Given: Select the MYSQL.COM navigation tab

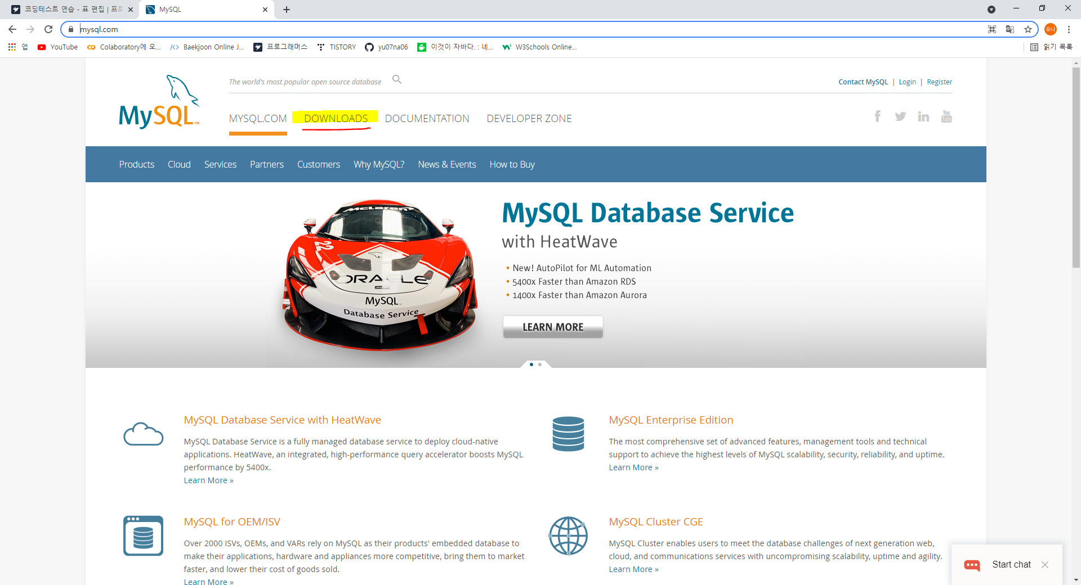Looking at the screenshot, I should pos(258,119).
